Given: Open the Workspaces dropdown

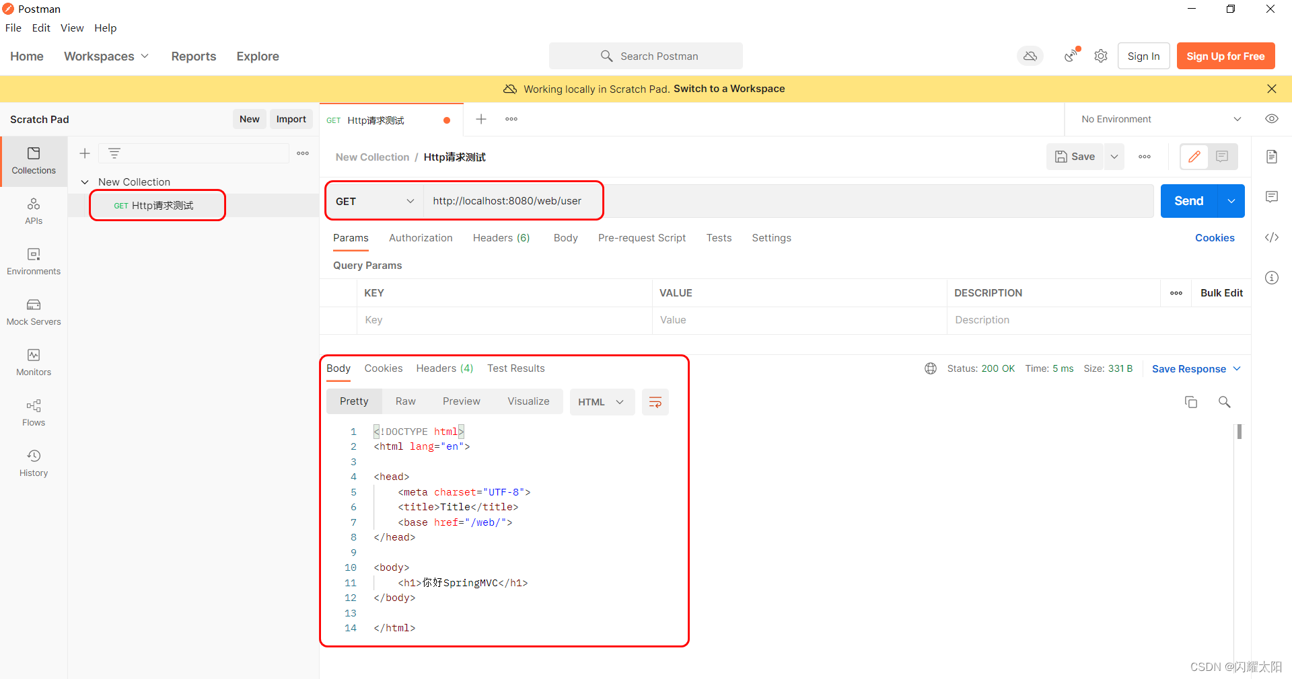Looking at the screenshot, I should [106, 56].
